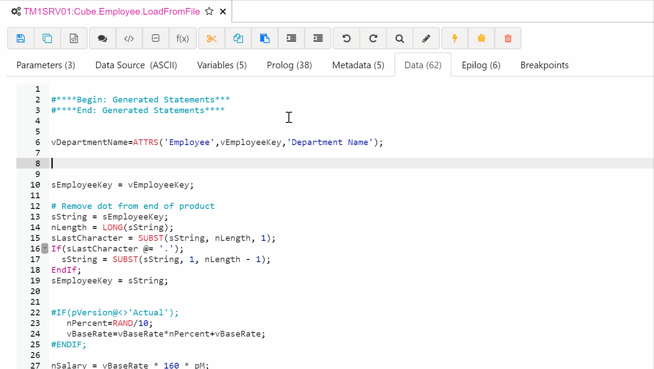654x369 pixels.
Task: Run the process with the lightning icon
Action: 455,38
